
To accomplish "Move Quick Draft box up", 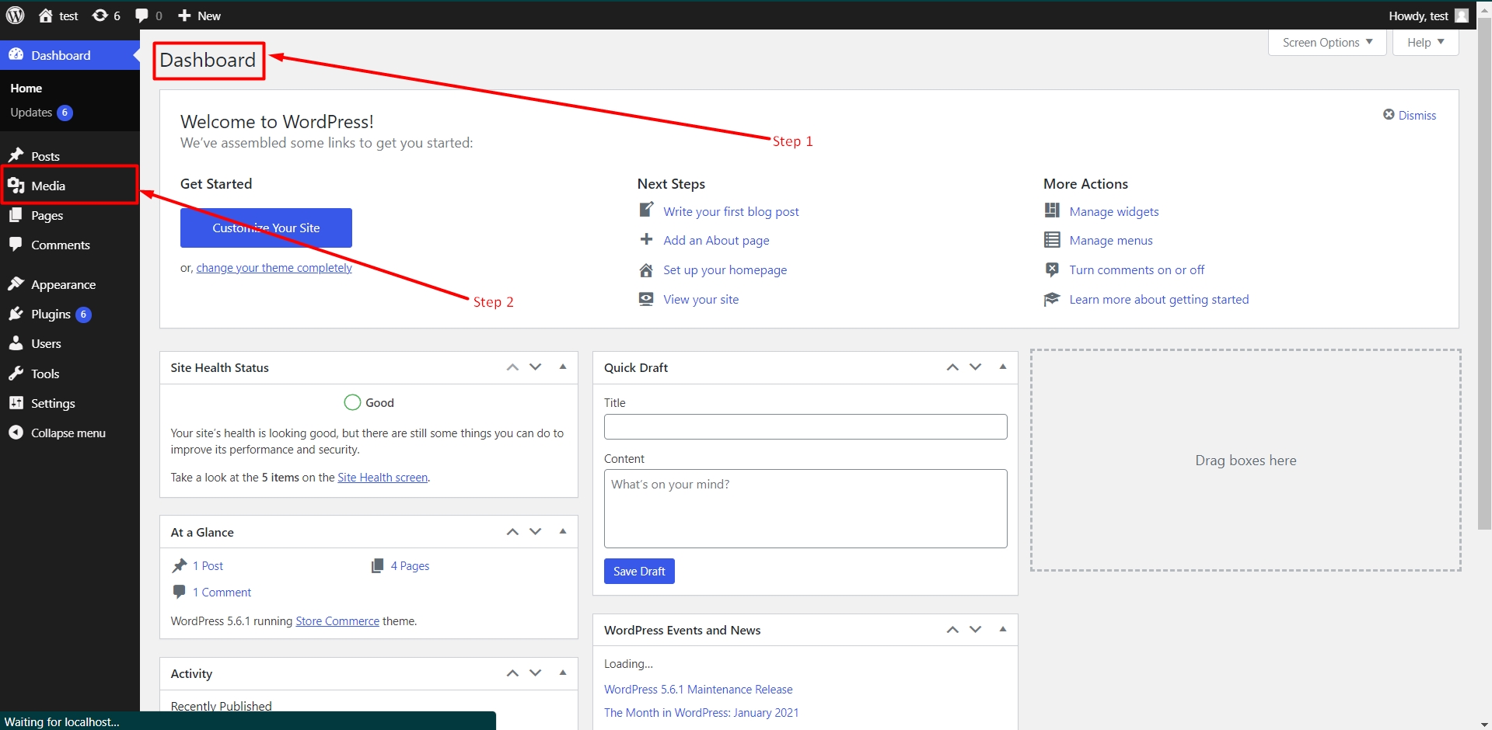I will click(952, 367).
